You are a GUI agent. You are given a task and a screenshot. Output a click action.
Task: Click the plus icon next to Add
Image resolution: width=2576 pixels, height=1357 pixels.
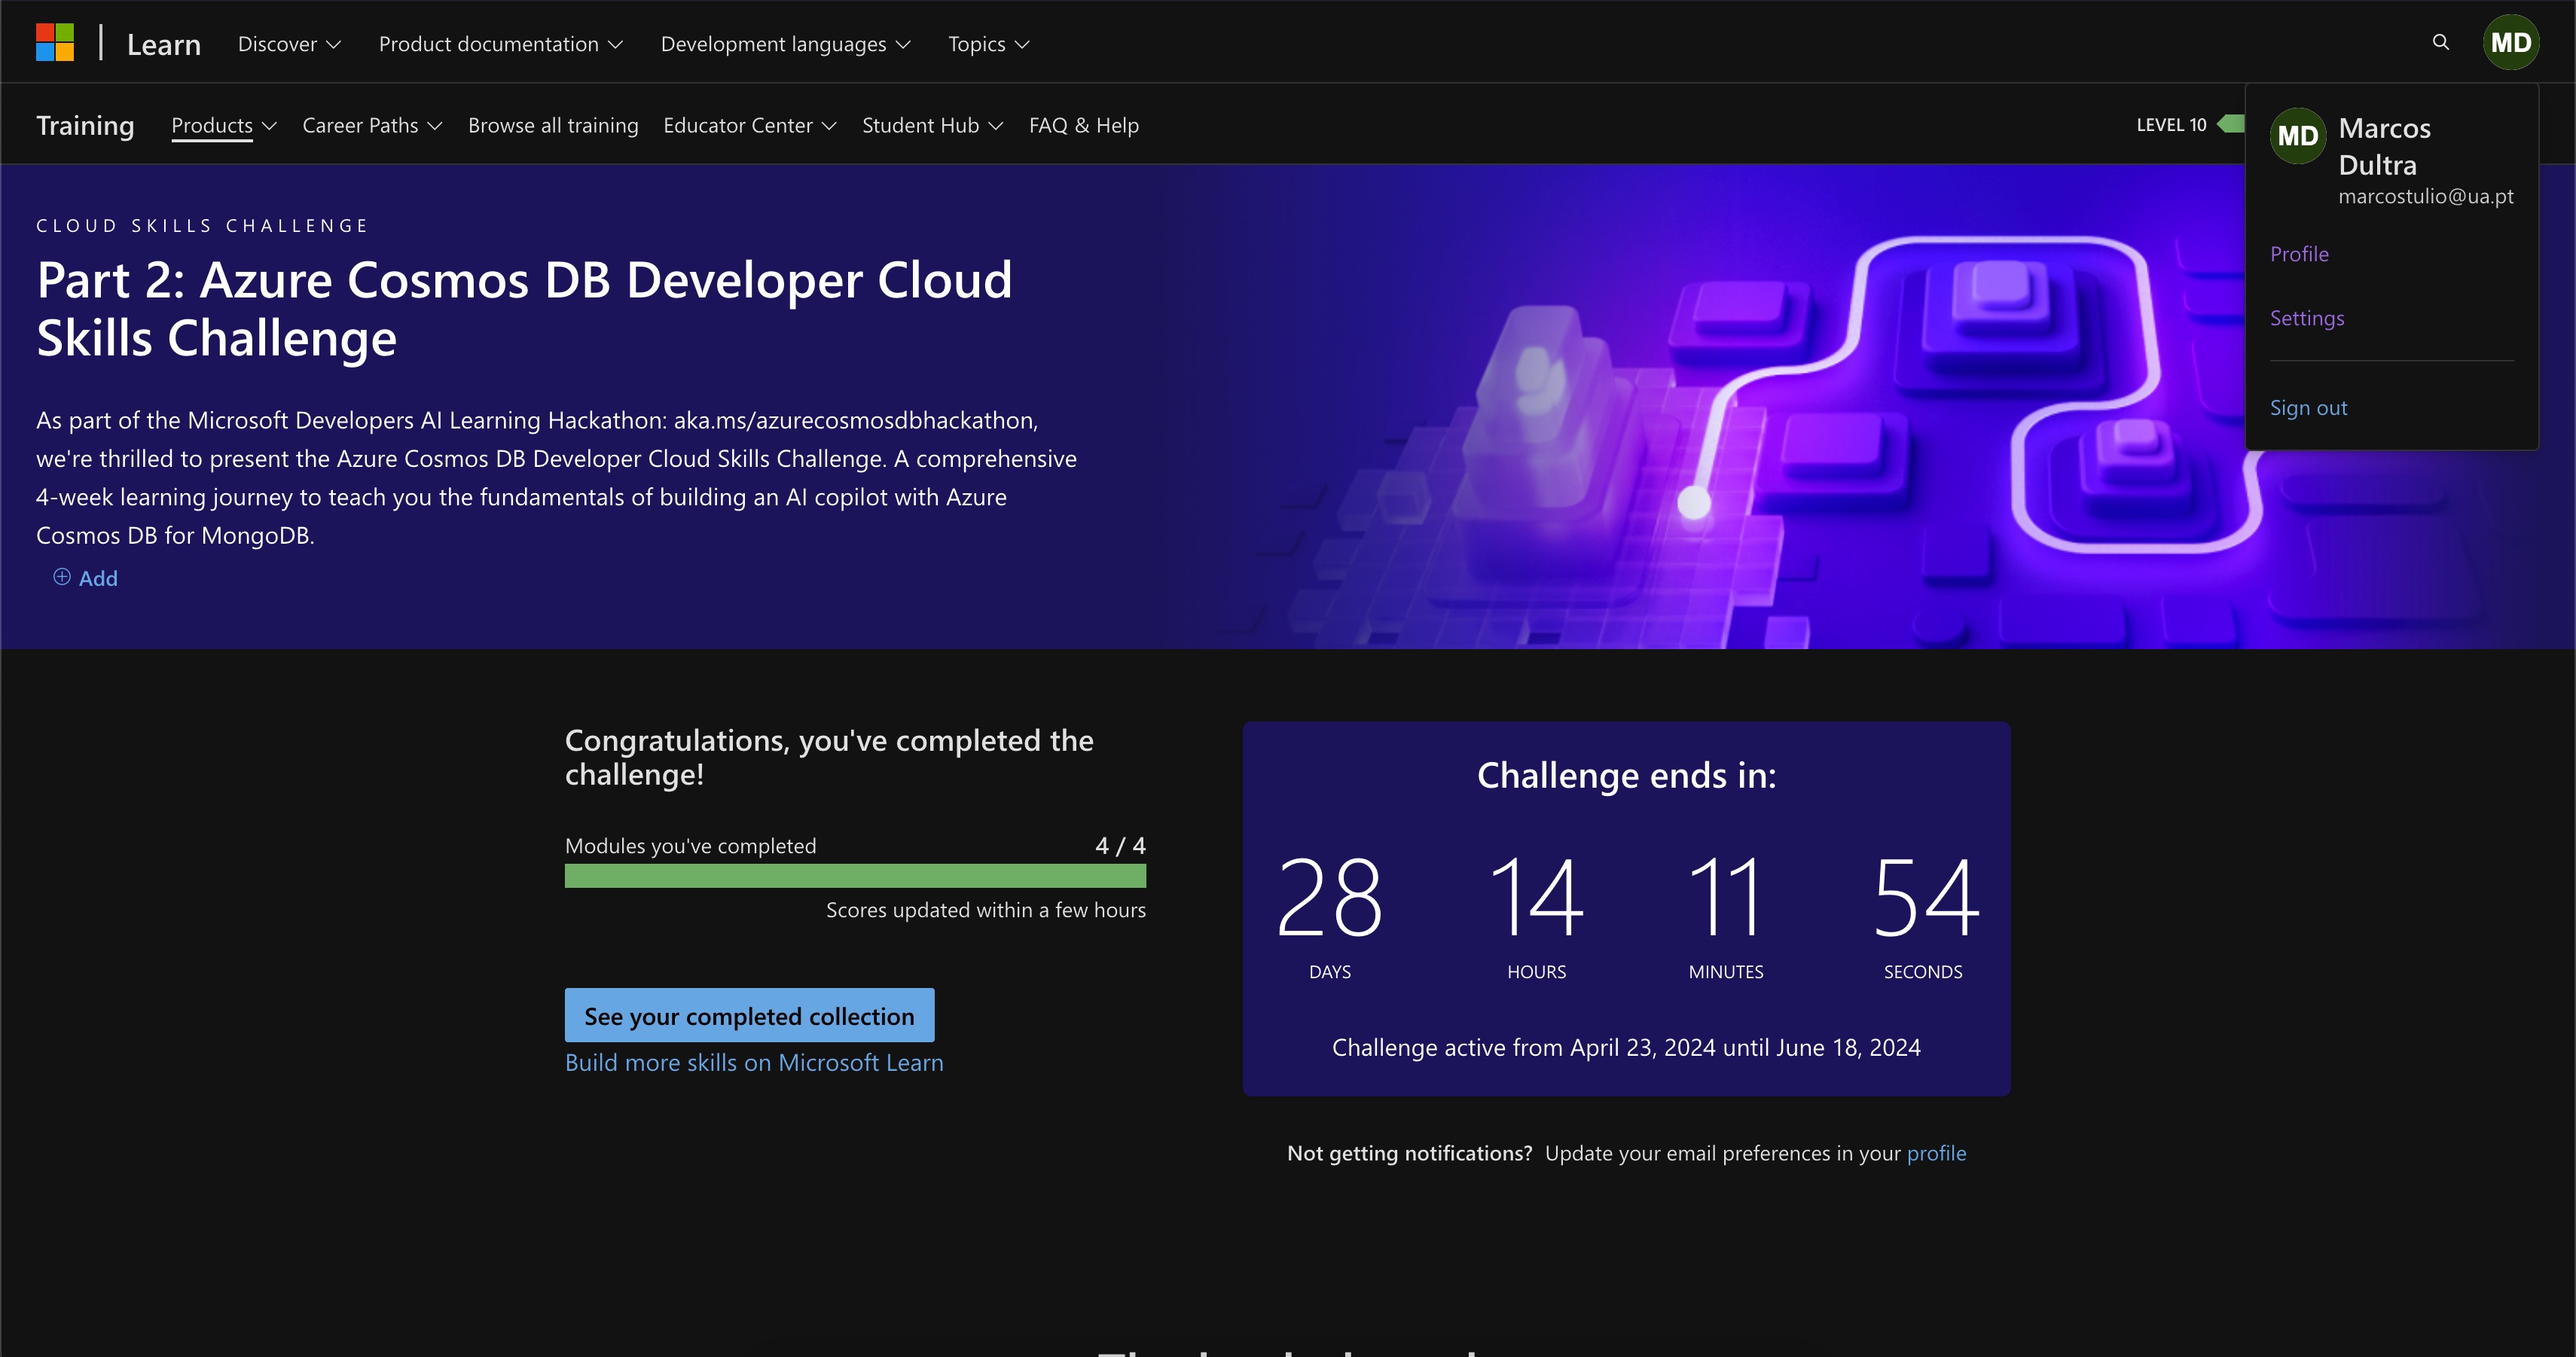tap(61, 578)
